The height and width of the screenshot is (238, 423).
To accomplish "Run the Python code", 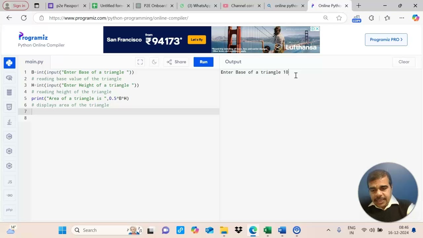I will [x=204, y=62].
